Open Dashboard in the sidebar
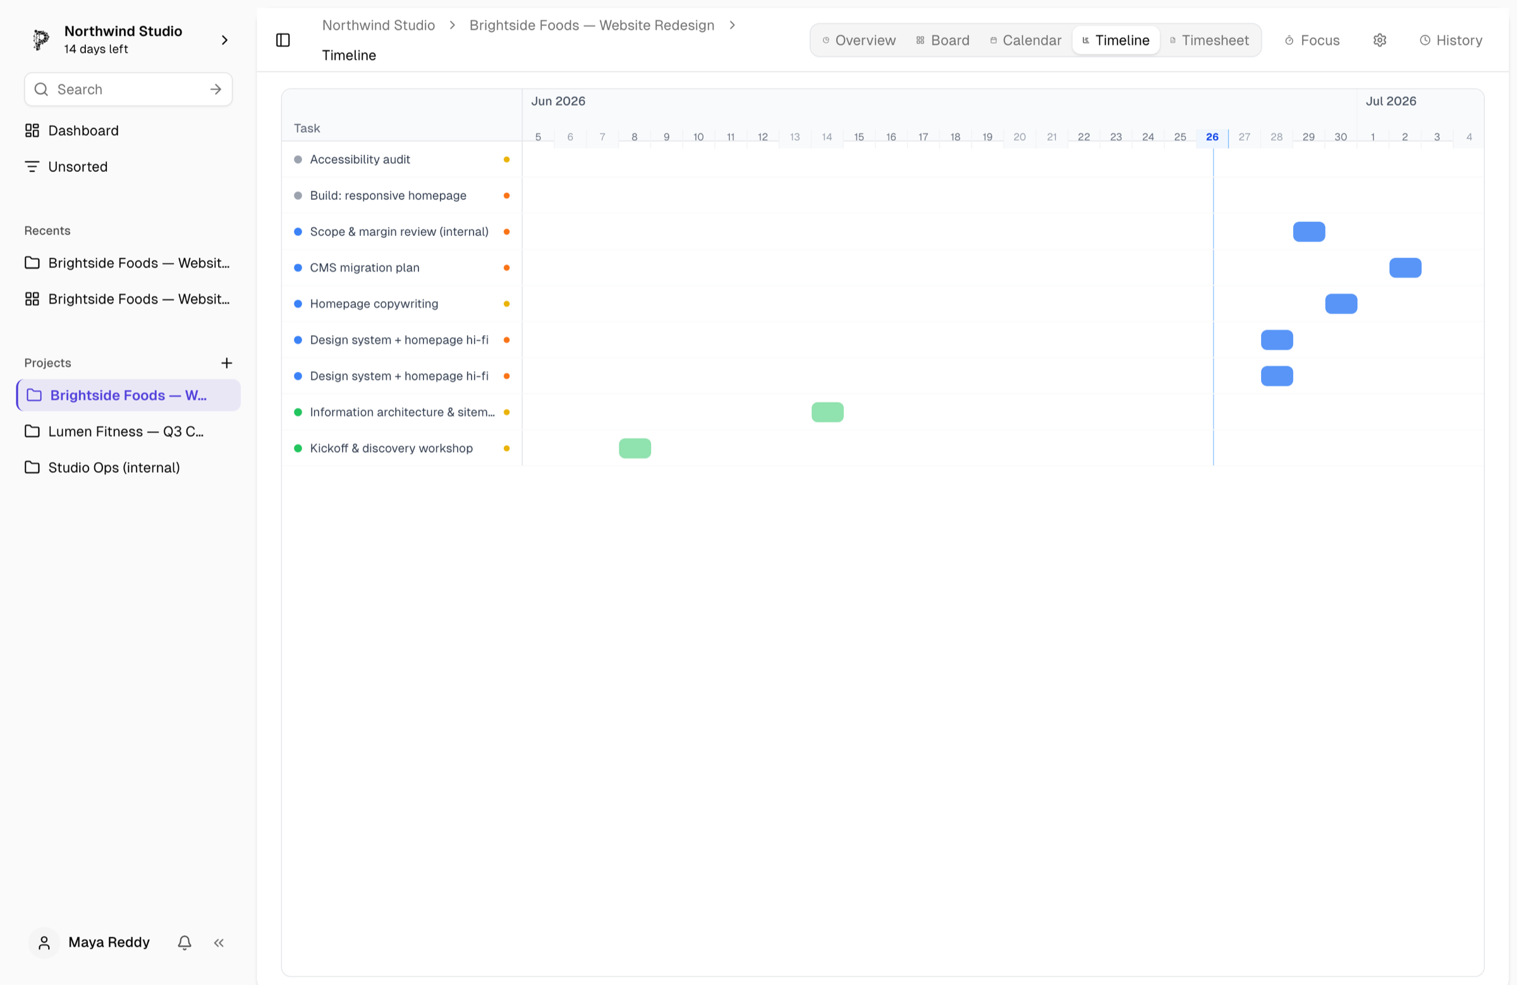This screenshot has height=985, width=1517. pos(128,131)
